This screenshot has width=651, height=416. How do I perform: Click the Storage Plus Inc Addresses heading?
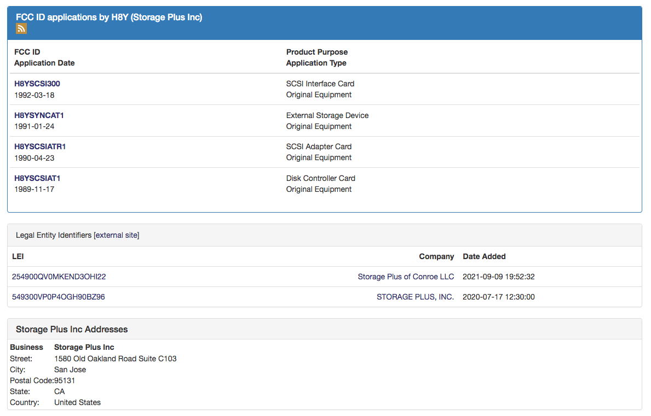click(72, 329)
